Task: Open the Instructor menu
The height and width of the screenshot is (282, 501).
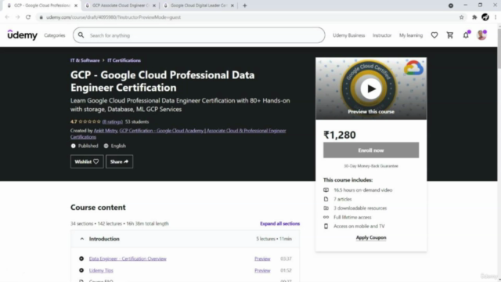Action: pos(382,35)
